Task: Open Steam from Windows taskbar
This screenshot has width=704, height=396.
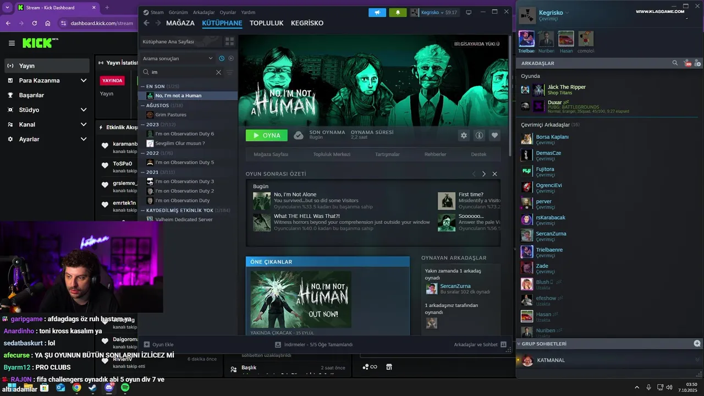Action: (92, 388)
